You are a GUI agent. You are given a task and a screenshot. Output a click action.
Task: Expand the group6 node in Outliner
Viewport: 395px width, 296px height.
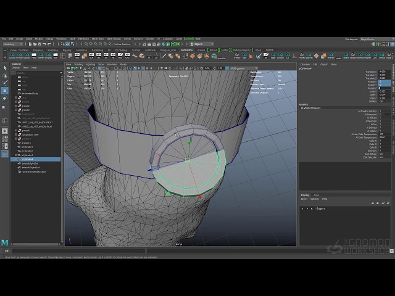16,131
